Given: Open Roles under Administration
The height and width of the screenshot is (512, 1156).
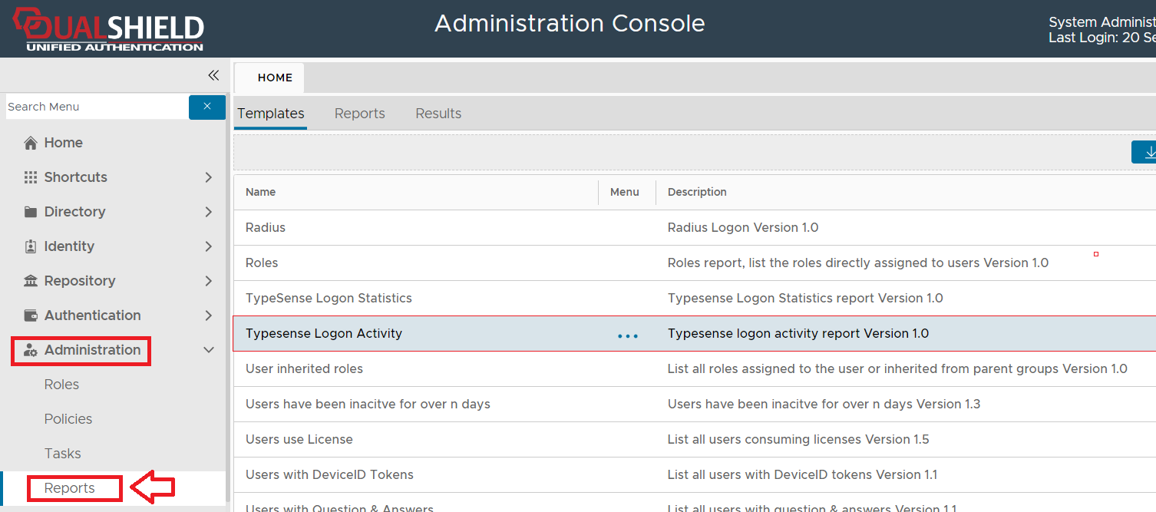Looking at the screenshot, I should pos(61,385).
